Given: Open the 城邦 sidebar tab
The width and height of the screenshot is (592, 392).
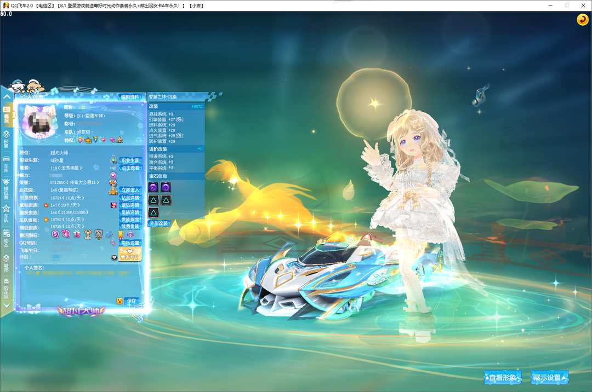Looking at the screenshot, I should (x=7, y=263).
